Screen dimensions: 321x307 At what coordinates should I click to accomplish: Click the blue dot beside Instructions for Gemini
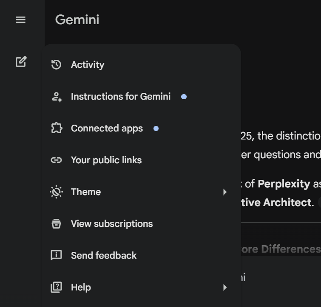tap(184, 97)
